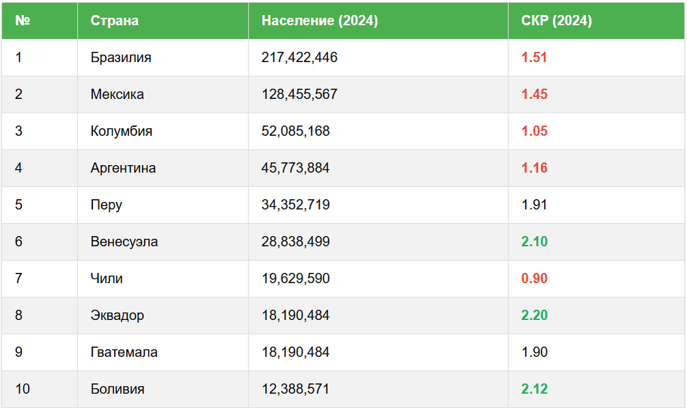This screenshot has width=687, height=408.
Task: Click the "Венесуэла" country cell
Action: pyautogui.click(x=124, y=242)
